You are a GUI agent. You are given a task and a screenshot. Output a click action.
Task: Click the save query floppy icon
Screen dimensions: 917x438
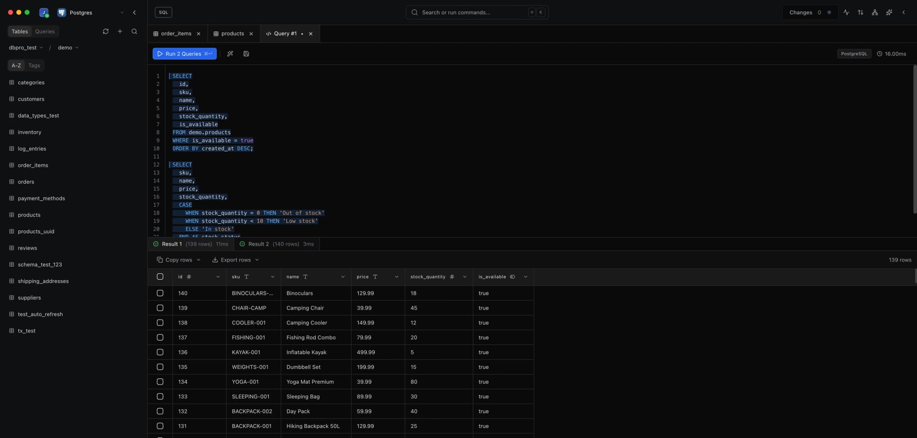pos(246,54)
